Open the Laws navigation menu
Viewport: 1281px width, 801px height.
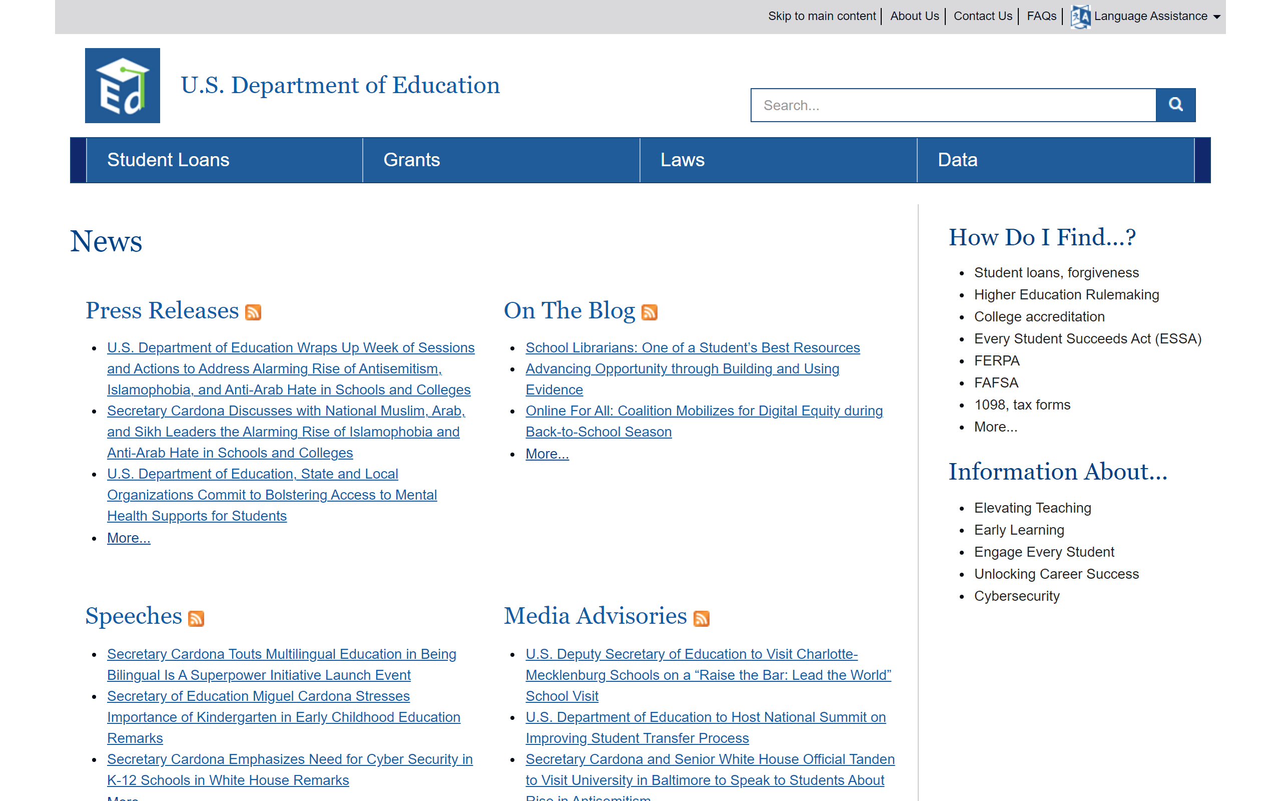[x=683, y=160]
